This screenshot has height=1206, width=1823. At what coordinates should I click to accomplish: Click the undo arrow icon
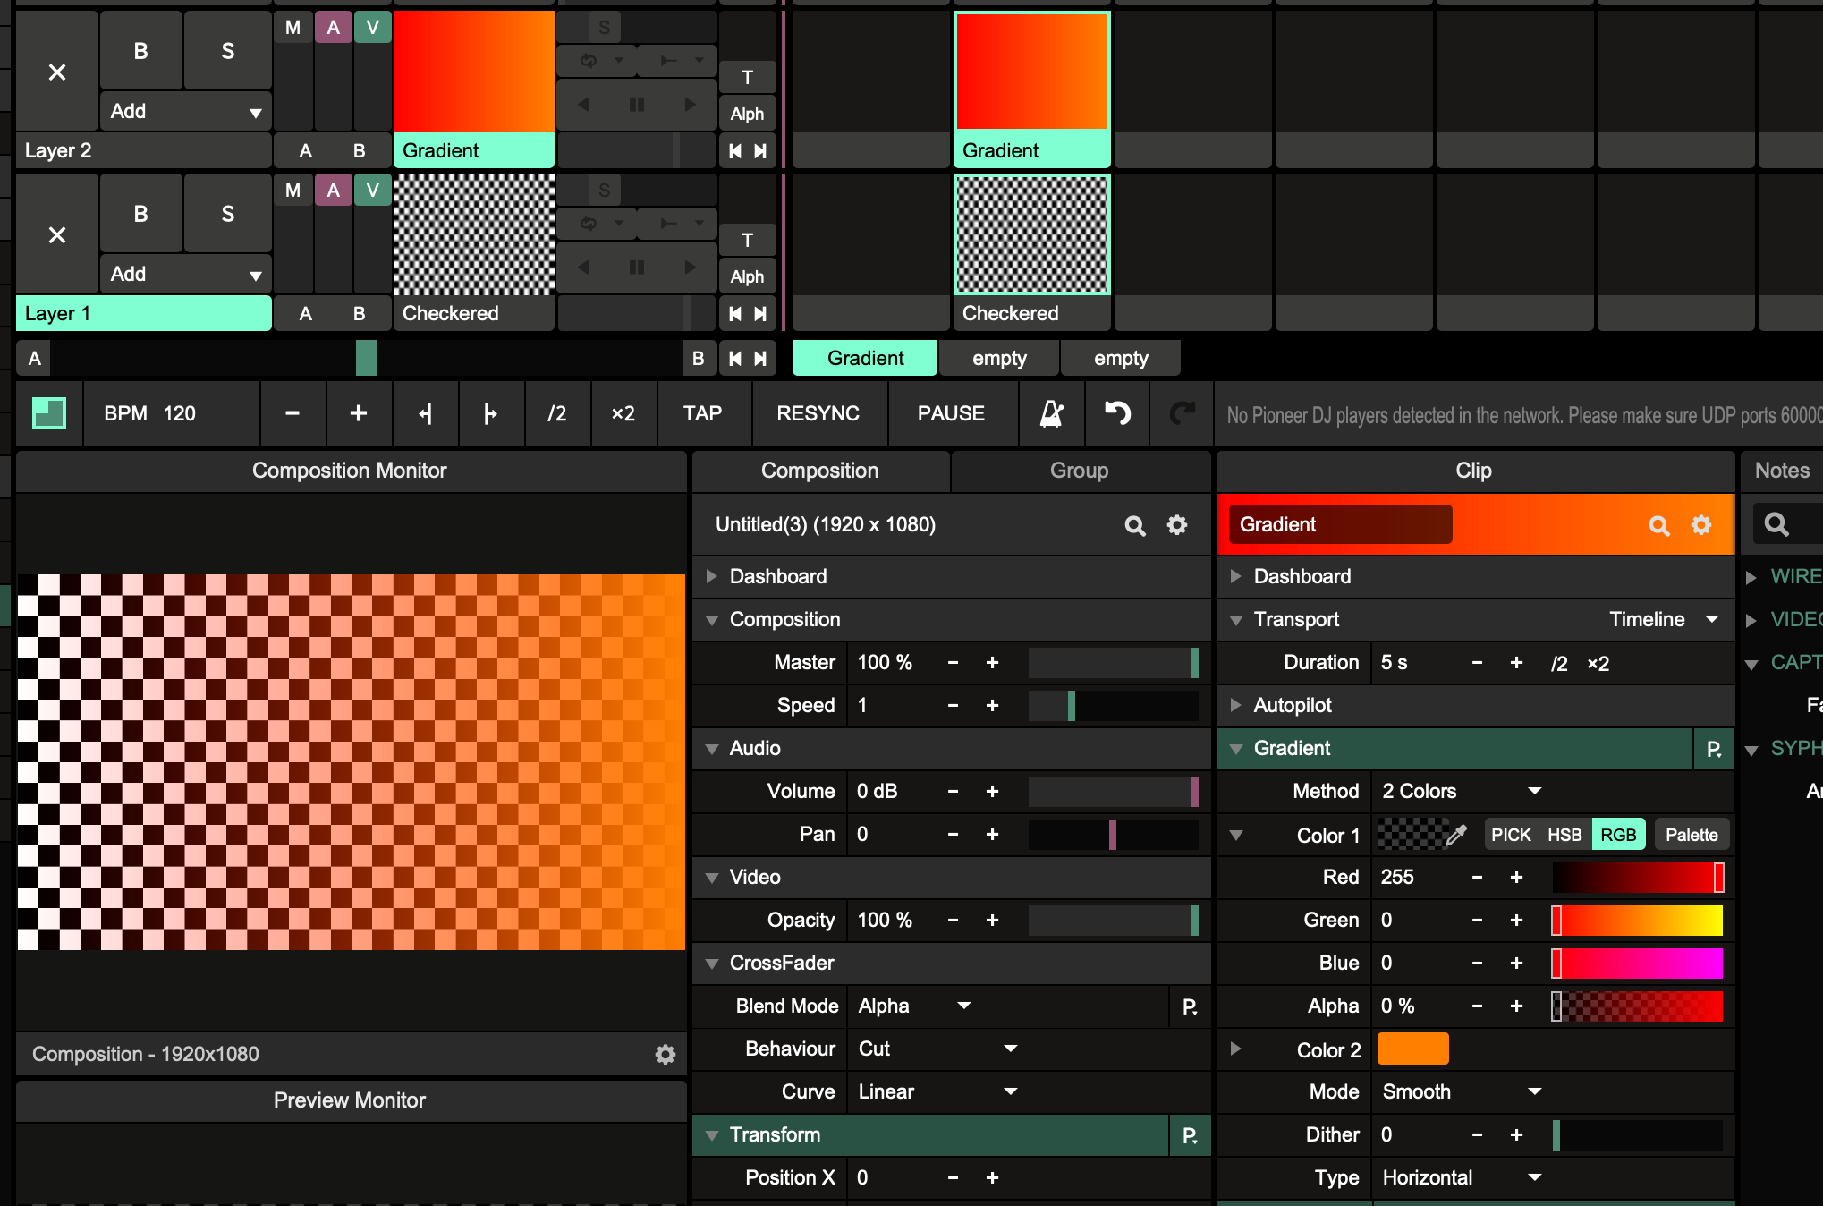coord(1117,413)
